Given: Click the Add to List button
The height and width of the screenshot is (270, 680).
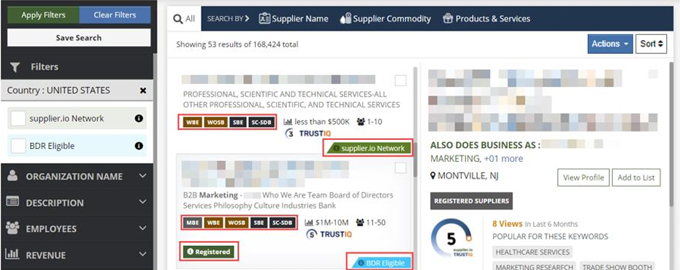Looking at the screenshot, I should click(x=636, y=177).
